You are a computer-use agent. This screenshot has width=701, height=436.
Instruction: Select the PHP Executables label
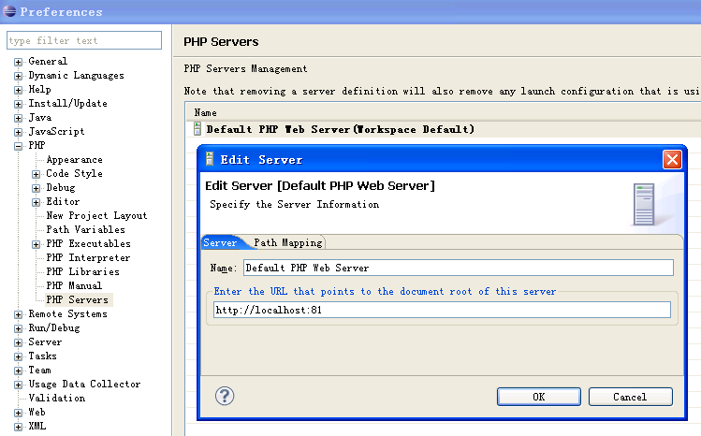click(88, 243)
